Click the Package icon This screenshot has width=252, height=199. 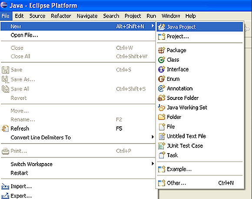[162, 50]
